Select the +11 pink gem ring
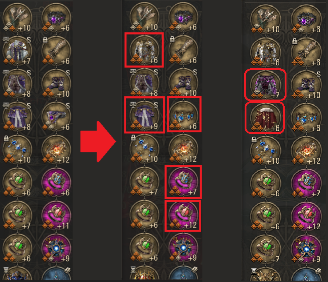This screenshot has height=282, width=328. click(56, 215)
